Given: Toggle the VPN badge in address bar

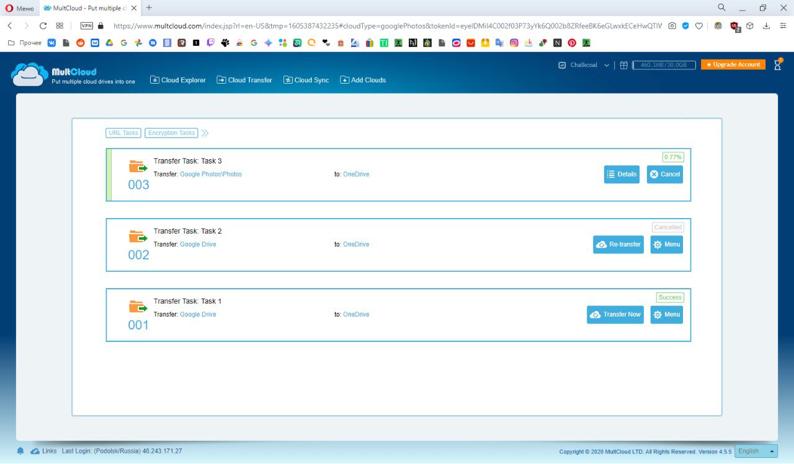Looking at the screenshot, I should point(87,26).
